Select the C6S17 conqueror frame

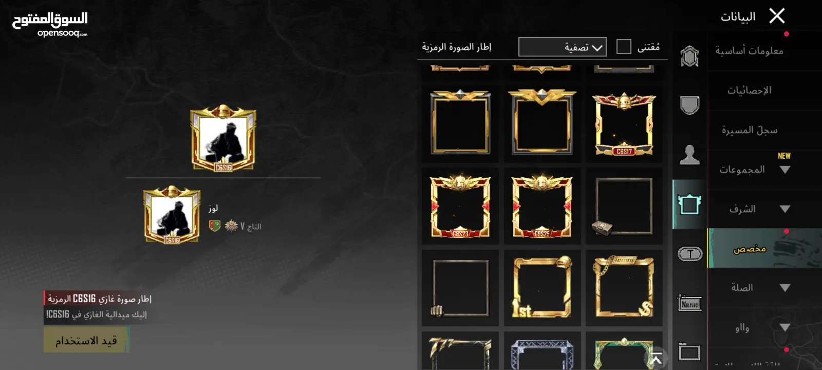624,124
